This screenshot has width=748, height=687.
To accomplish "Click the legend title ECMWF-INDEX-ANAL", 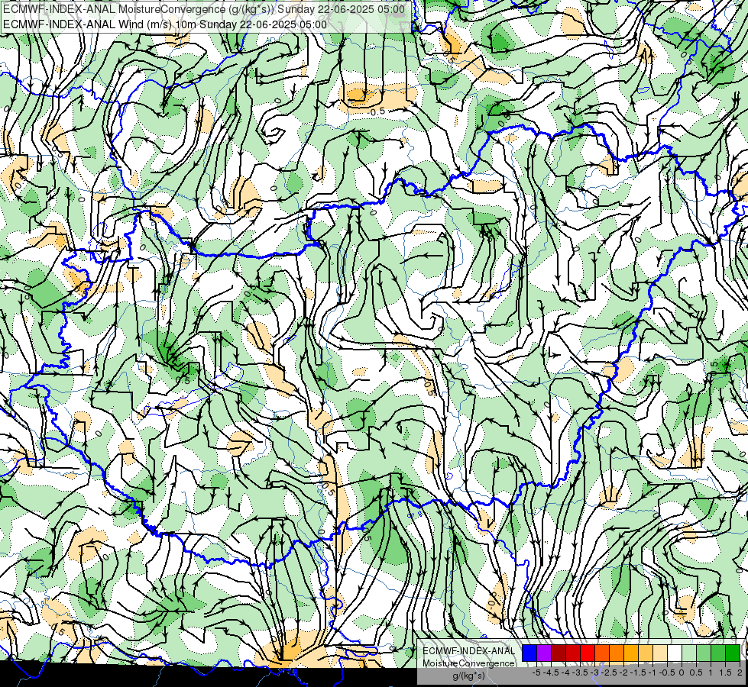I will click(x=469, y=651).
